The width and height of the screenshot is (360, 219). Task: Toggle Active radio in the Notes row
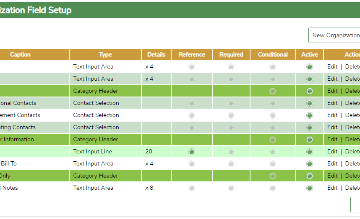point(310,188)
